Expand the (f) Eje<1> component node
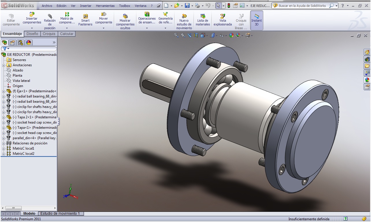The image size is (371, 222). [4, 91]
